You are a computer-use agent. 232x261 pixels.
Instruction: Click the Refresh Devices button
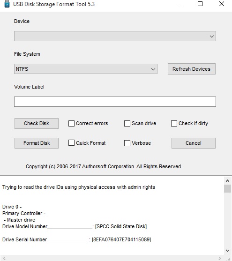(192, 69)
